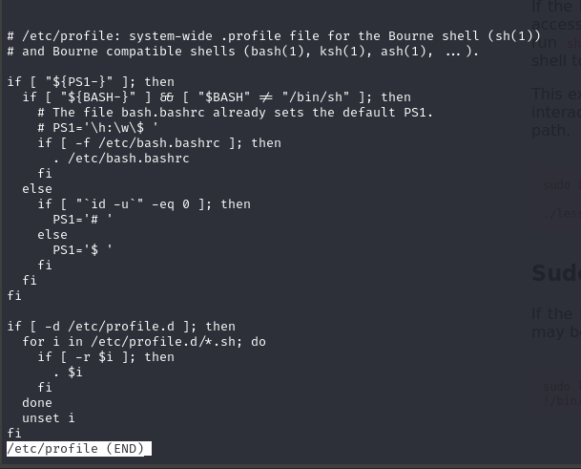Click the "sudo" code snippet in right pane
The width and height of the screenshot is (581, 469).
coord(556,186)
